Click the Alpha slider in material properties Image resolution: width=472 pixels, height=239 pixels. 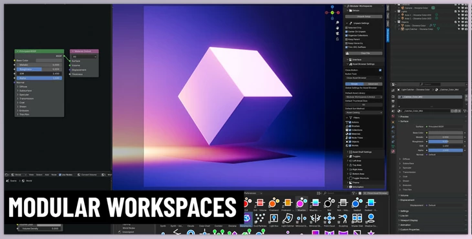pos(445,151)
